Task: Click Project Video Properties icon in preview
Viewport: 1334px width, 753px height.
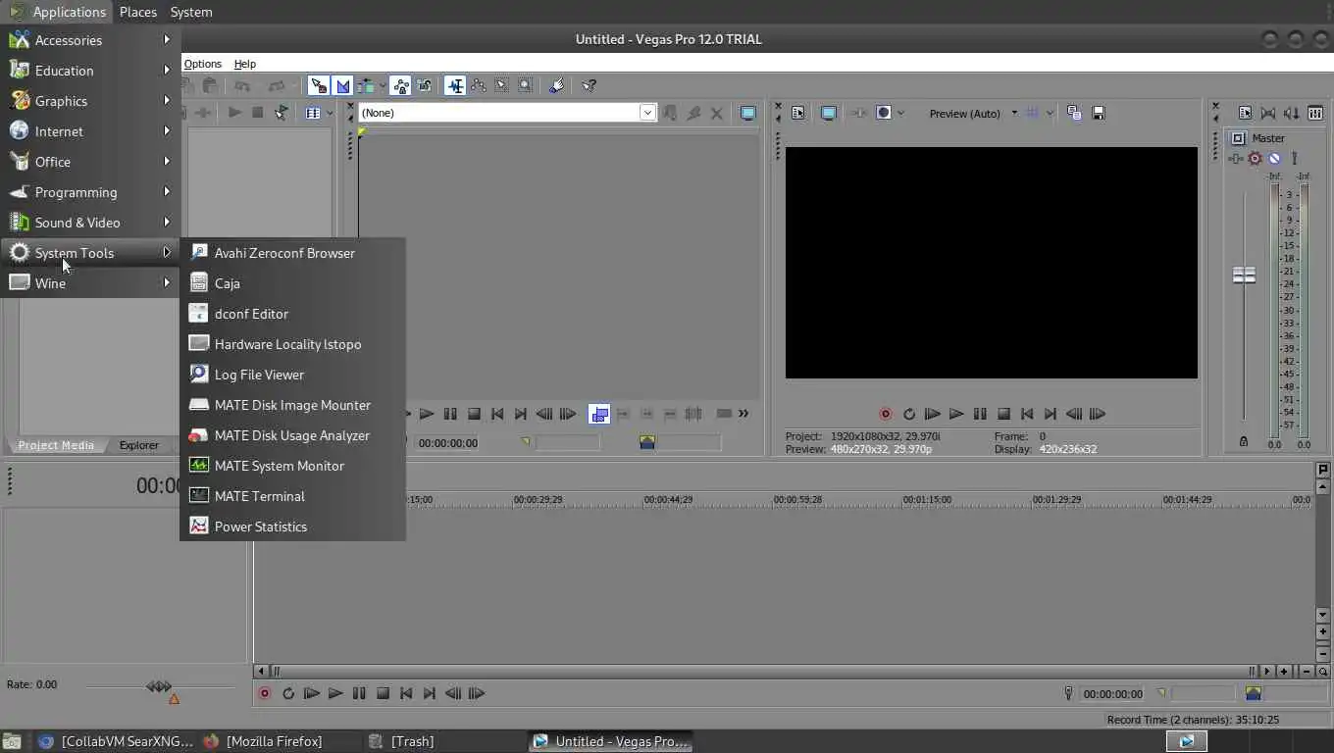Action: (x=798, y=113)
